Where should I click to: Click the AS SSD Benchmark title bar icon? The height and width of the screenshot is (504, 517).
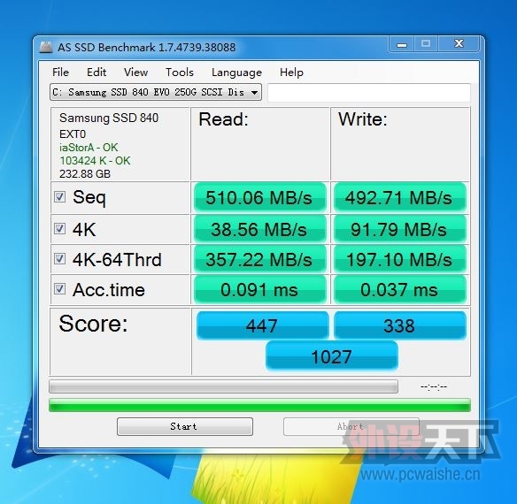46,47
